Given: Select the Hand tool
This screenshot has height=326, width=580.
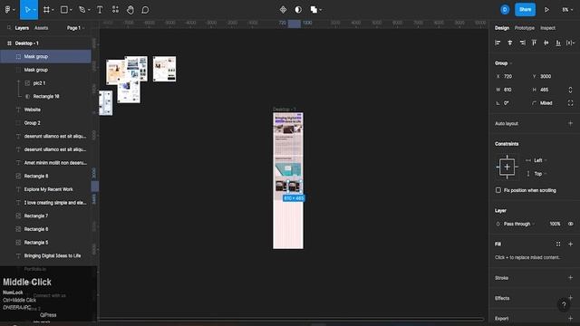Looking at the screenshot, I should point(130,10).
